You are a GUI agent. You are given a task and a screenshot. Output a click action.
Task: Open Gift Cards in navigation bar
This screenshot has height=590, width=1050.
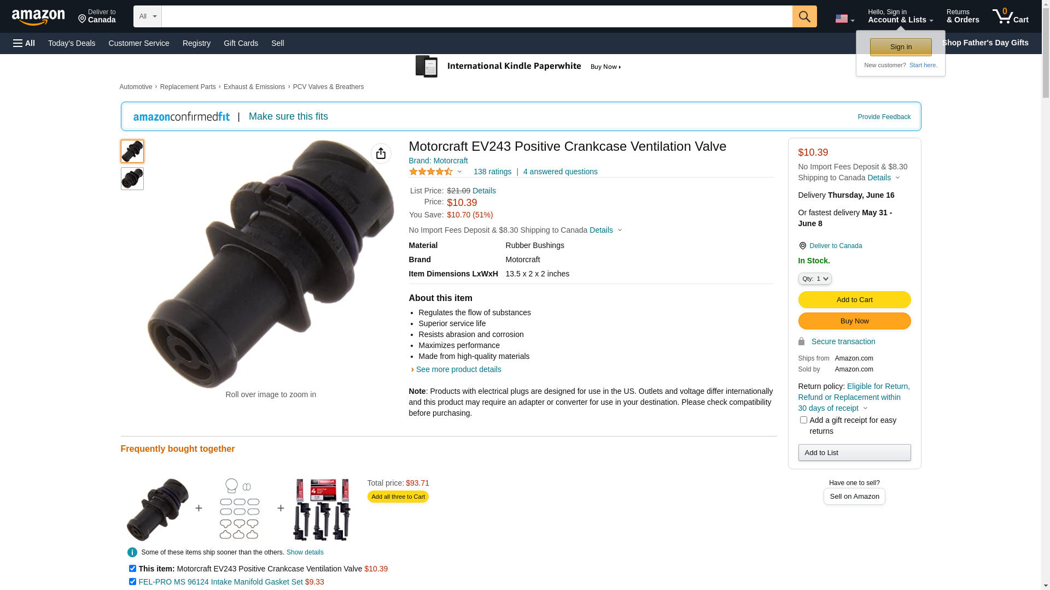(x=241, y=43)
